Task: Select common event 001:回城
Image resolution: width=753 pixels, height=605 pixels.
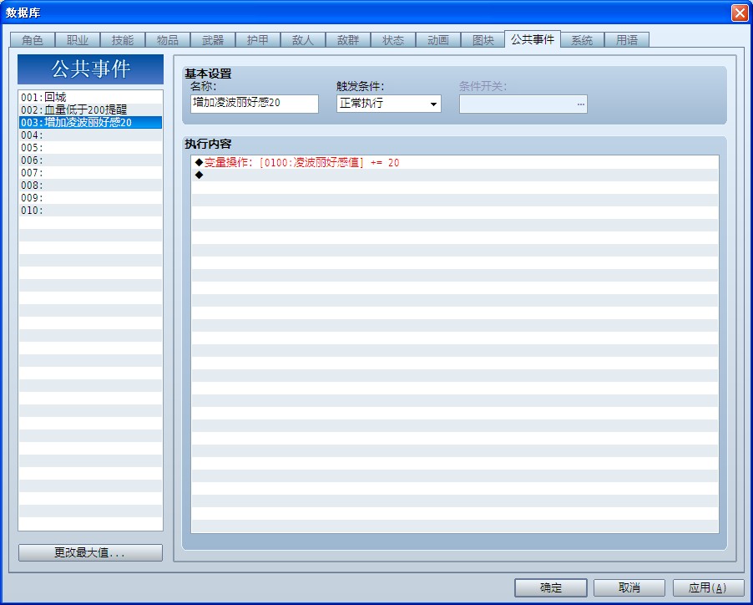Action: [x=90, y=97]
